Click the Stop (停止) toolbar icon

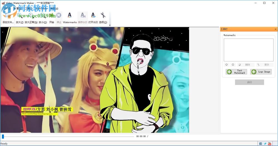[59, 16]
